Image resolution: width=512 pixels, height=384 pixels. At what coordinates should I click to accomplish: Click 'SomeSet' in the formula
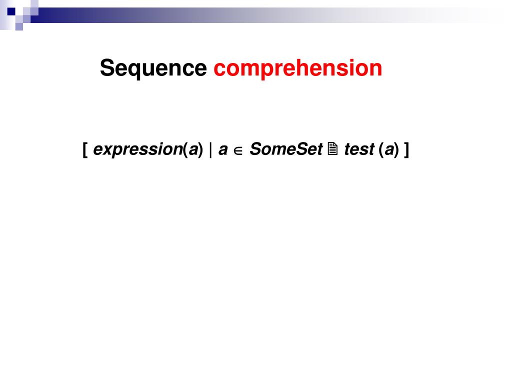coord(286,149)
